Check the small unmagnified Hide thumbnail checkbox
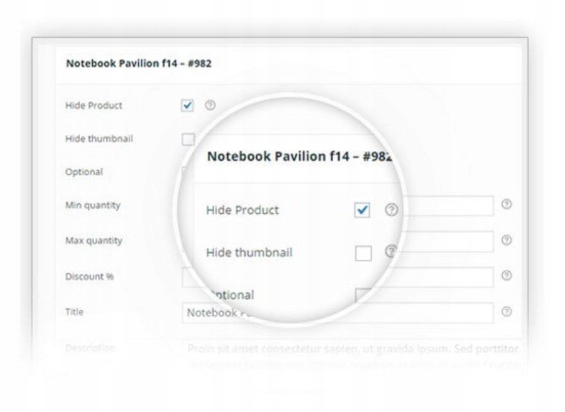Image resolution: width=565 pixels, height=412 pixels. (x=188, y=139)
